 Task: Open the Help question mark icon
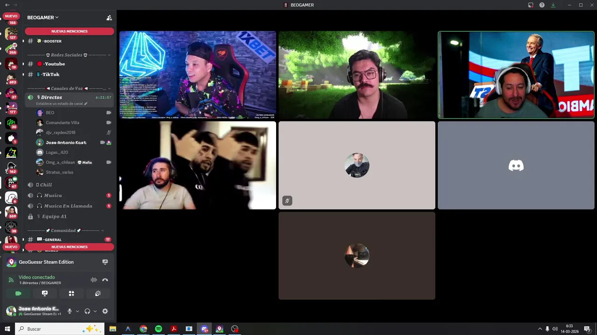[x=542, y=5]
